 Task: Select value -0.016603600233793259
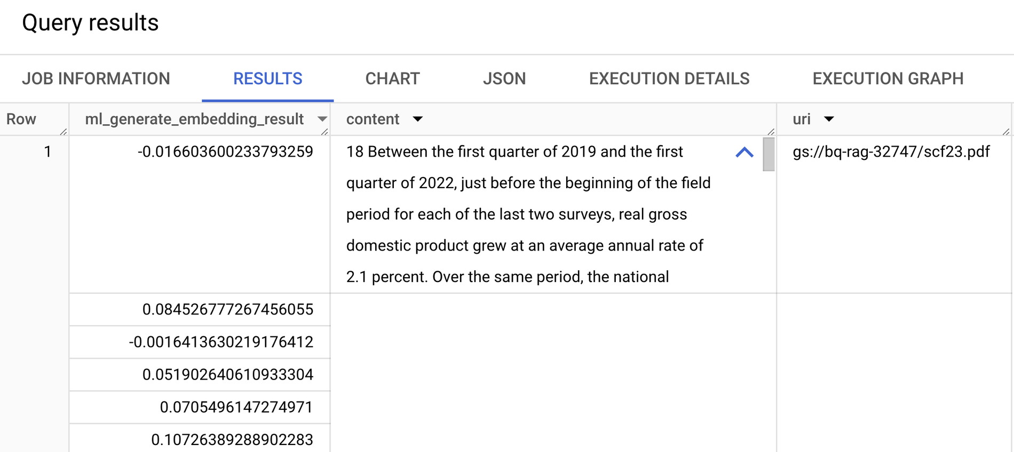tap(225, 152)
